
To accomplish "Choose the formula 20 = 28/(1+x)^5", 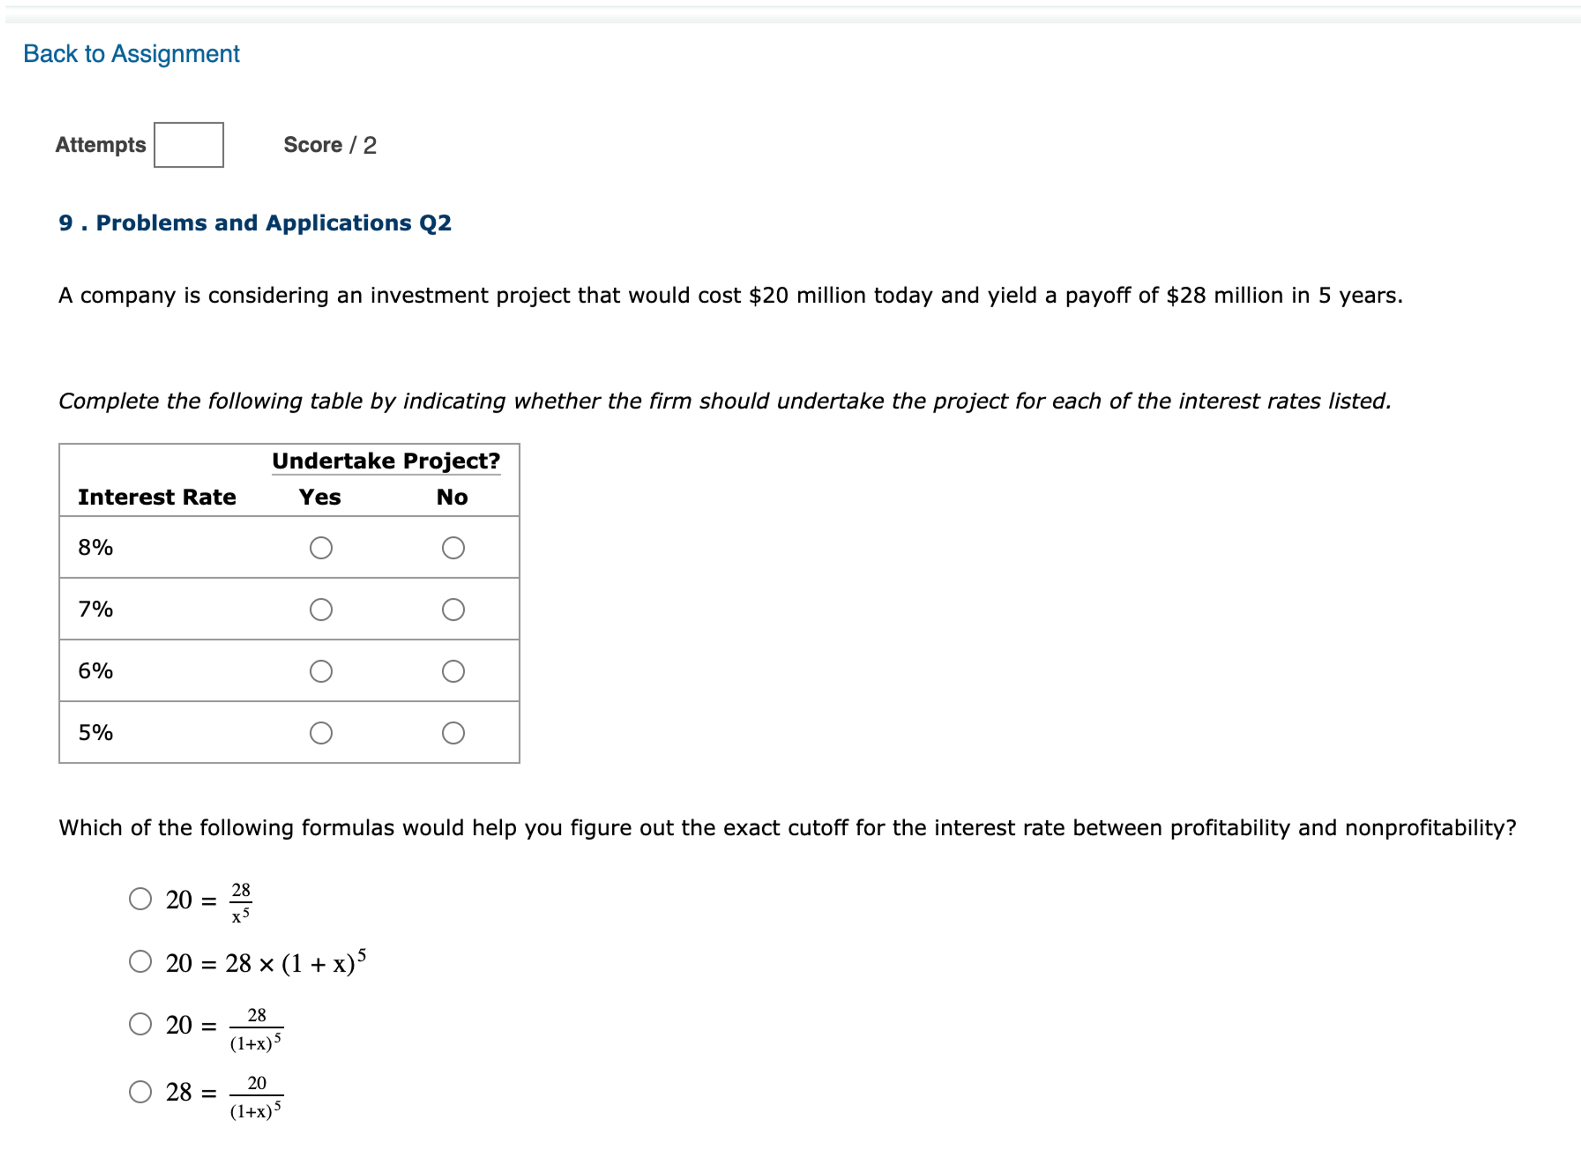I will coord(140,1024).
